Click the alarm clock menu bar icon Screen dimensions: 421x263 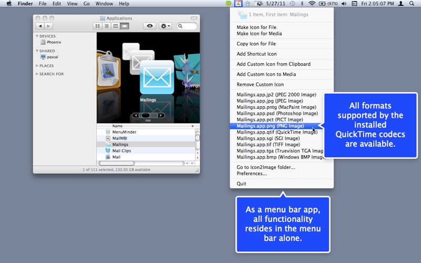247,4
